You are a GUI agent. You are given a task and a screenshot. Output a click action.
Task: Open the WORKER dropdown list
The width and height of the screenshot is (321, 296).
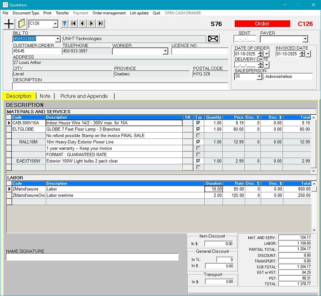pyautogui.click(x=165, y=51)
